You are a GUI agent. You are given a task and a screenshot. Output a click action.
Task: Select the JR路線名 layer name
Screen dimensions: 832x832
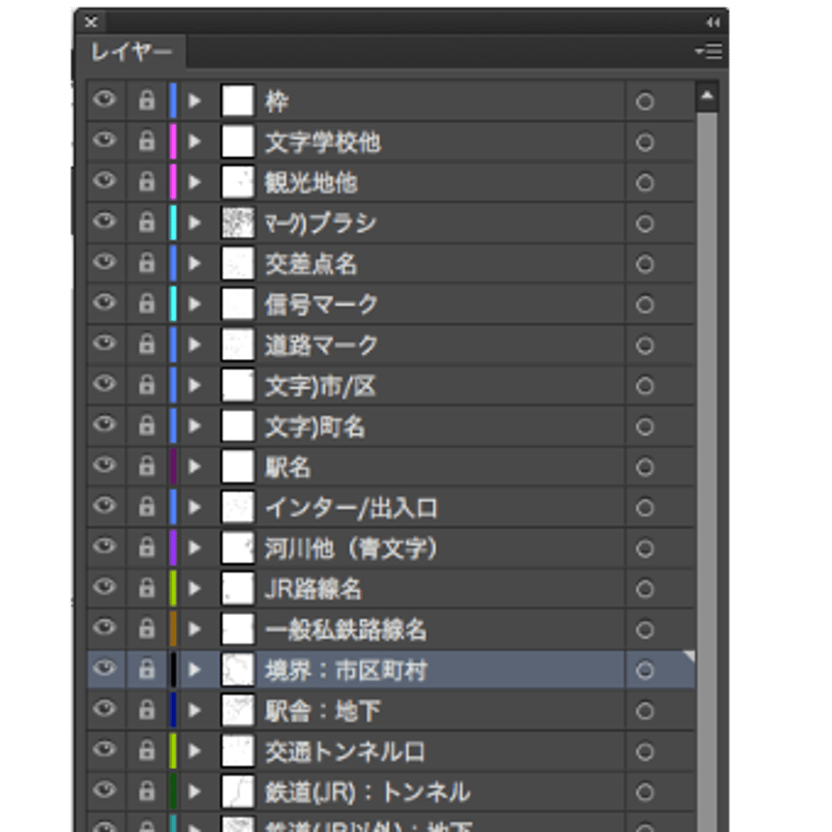click(313, 589)
